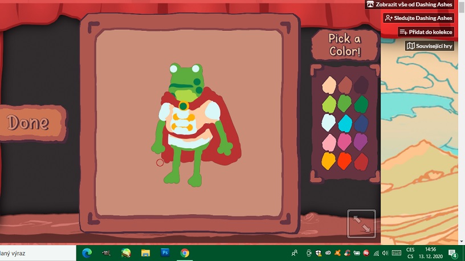Open the People icon in the taskbar

pos(295,253)
